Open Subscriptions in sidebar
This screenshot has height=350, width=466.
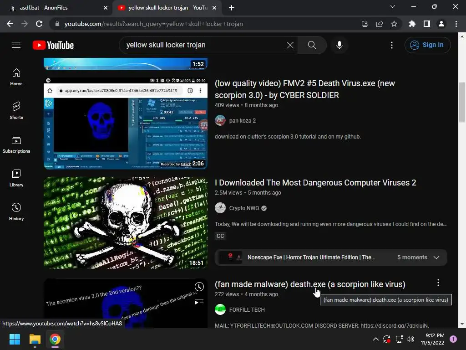[16, 144]
